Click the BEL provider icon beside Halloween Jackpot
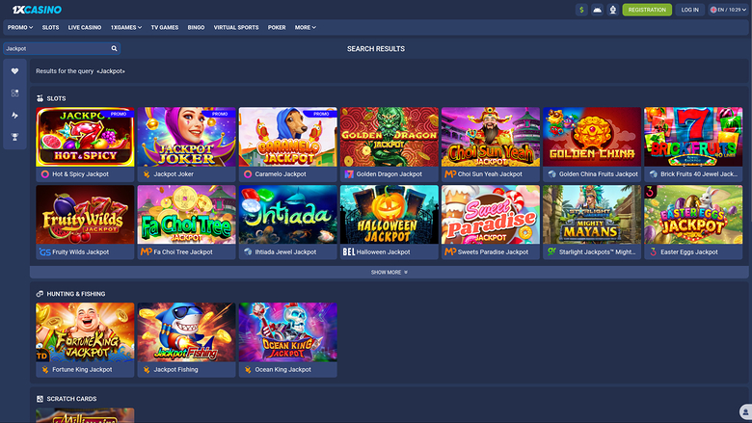 349,252
